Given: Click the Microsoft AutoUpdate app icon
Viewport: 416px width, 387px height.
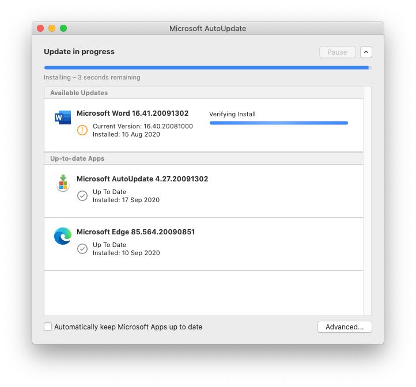Looking at the screenshot, I should 63,183.
